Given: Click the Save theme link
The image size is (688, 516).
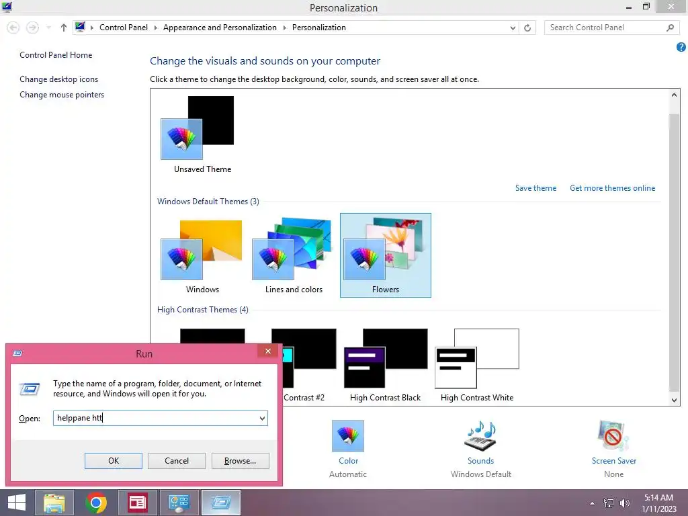Looking at the screenshot, I should [x=535, y=188].
